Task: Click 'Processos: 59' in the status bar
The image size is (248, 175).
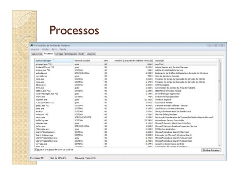Action: [x=37, y=158]
